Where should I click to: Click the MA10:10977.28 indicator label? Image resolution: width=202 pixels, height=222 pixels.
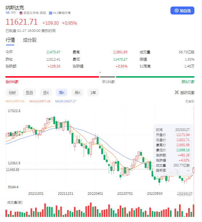[x=40, y=101]
